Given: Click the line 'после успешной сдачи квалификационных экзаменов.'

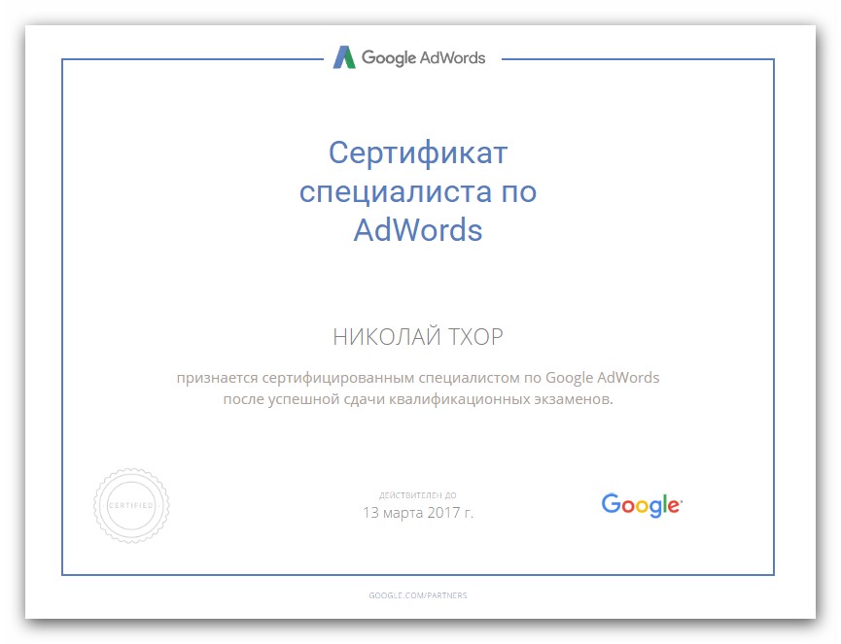Looking at the screenshot, I should [418, 399].
